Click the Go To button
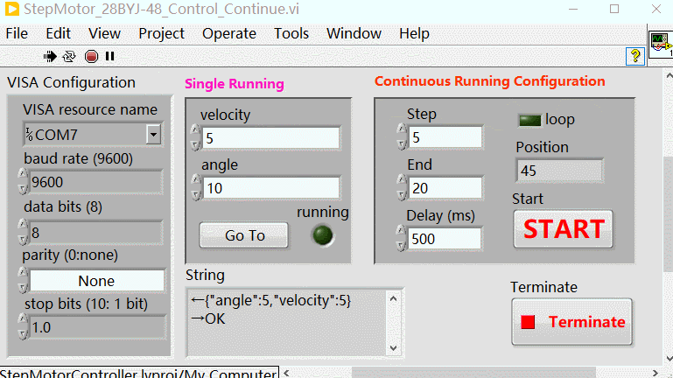Image resolution: width=673 pixels, height=378 pixels. tap(244, 235)
